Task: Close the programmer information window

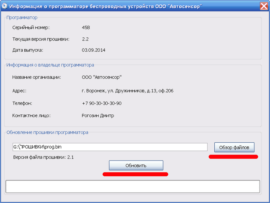Action: click(x=264, y=6)
